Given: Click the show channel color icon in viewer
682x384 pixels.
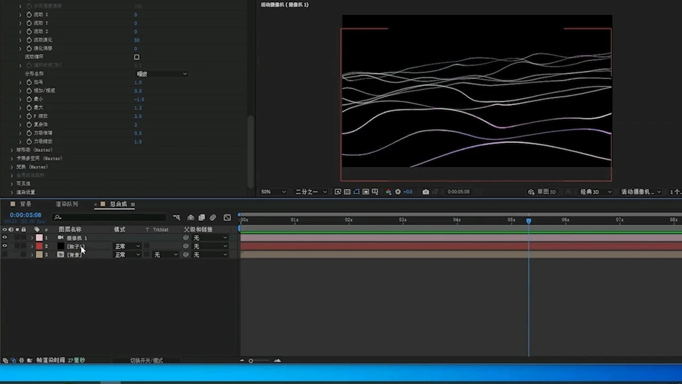Looking at the screenshot, I should 388,192.
